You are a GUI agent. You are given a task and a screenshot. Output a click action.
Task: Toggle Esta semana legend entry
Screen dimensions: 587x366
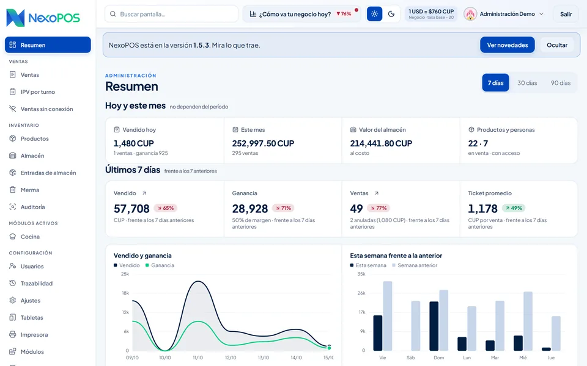pyautogui.click(x=368, y=265)
